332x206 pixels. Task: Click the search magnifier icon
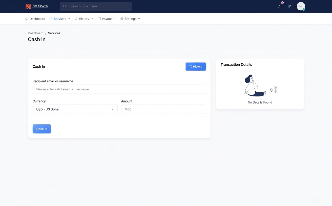pos(65,6)
